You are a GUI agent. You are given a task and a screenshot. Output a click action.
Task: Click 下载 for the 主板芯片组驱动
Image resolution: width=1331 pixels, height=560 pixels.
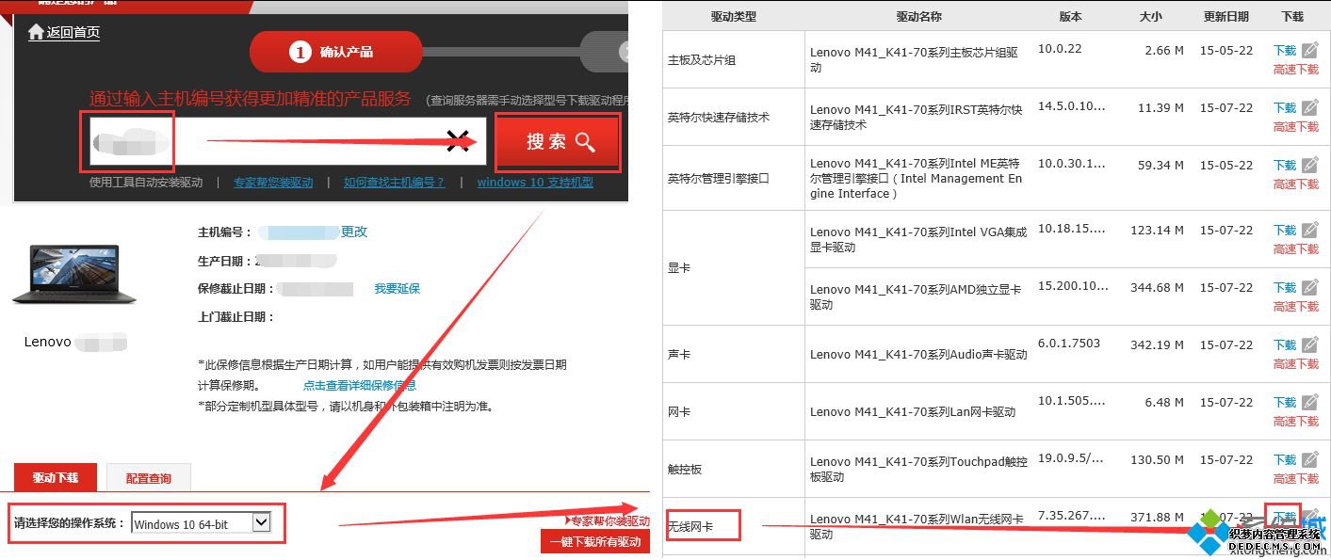pos(1285,50)
